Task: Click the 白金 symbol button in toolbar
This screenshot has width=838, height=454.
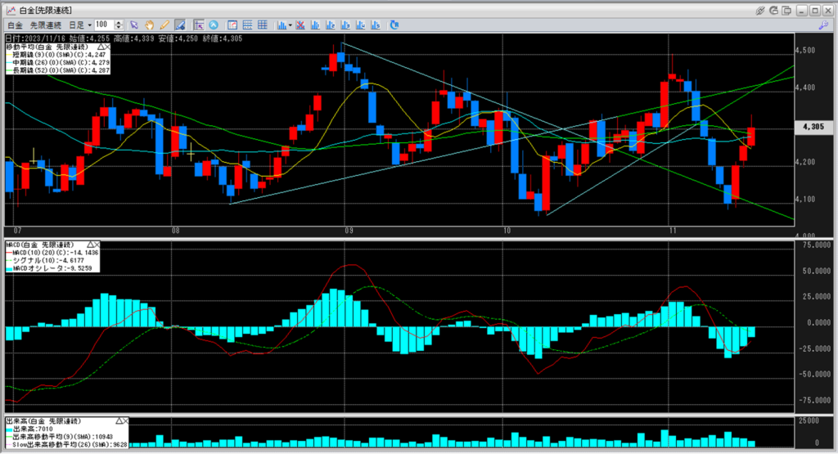Action: tap(16, 25)
